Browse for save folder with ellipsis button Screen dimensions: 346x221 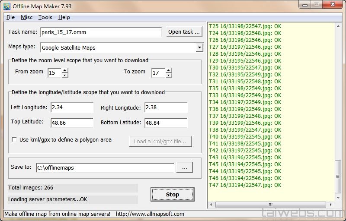(x=185, y=168)
